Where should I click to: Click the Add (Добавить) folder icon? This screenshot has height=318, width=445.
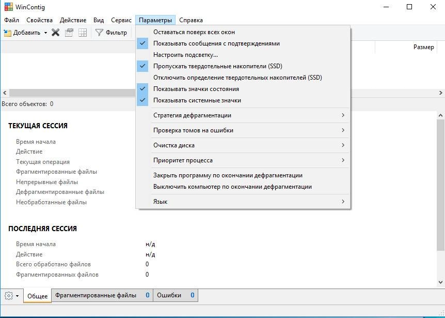tap(7, 33)
